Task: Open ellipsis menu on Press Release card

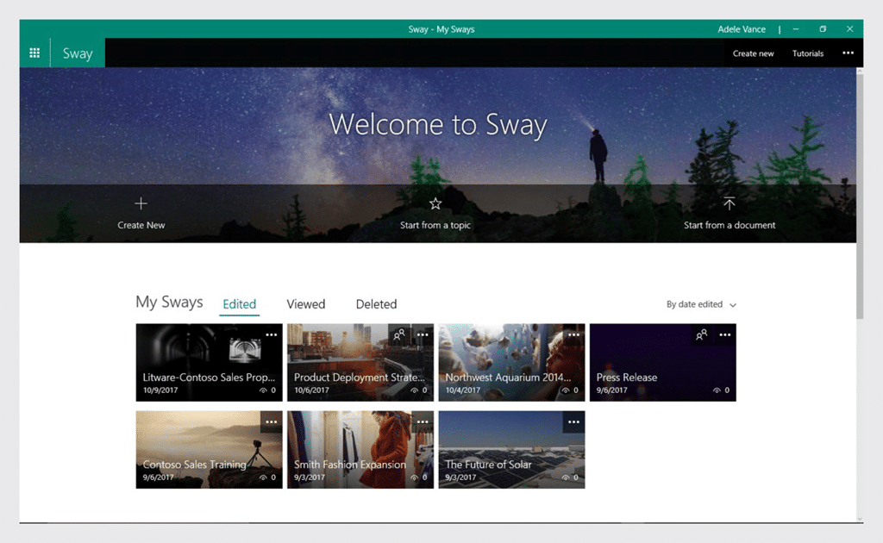Action: pyautogui.click(x=724, y=334)
